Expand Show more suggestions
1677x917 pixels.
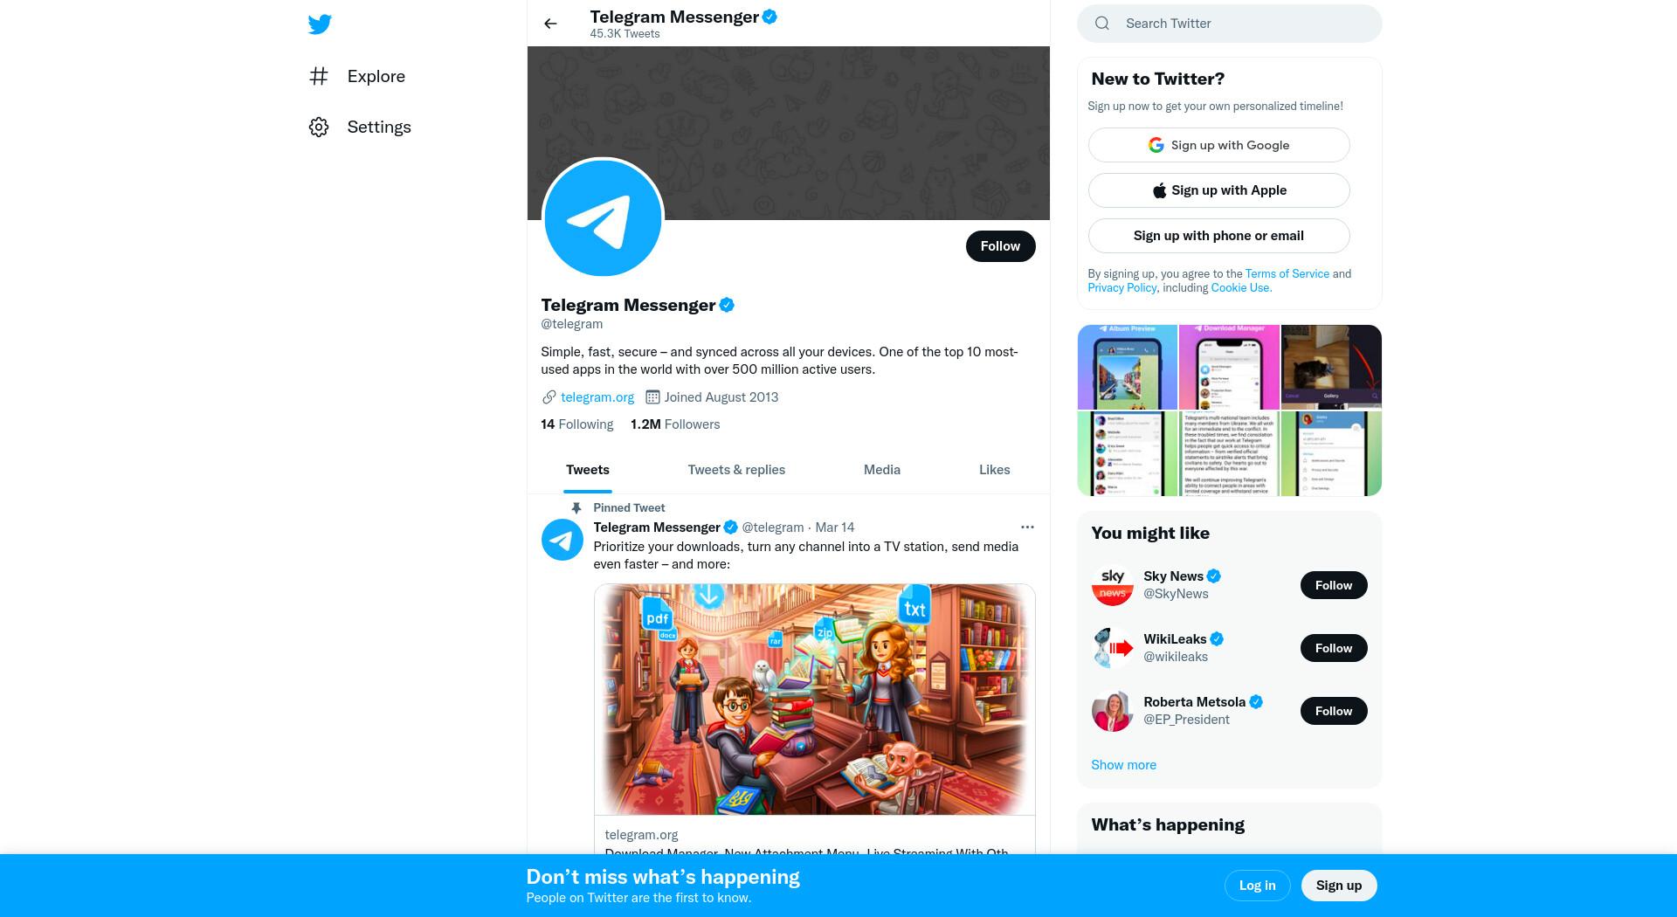click(1123, 765)
